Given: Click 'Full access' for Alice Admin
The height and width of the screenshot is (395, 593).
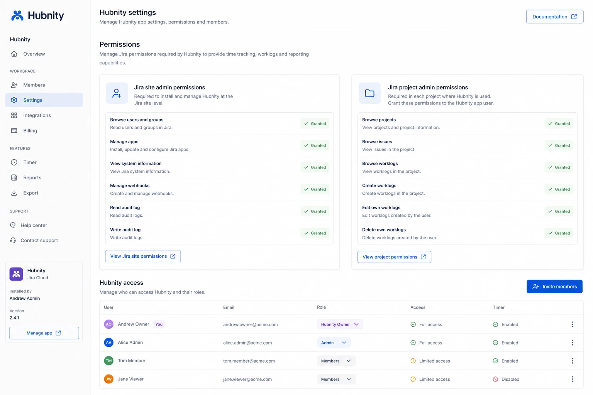Looking at the screenshot, I should [x=430, y=343].
